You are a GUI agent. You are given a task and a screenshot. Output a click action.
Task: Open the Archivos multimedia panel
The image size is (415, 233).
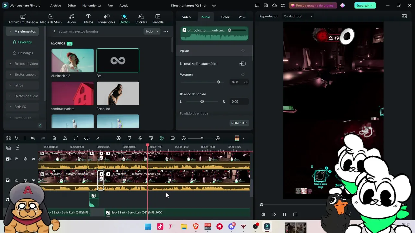point(23,19)
